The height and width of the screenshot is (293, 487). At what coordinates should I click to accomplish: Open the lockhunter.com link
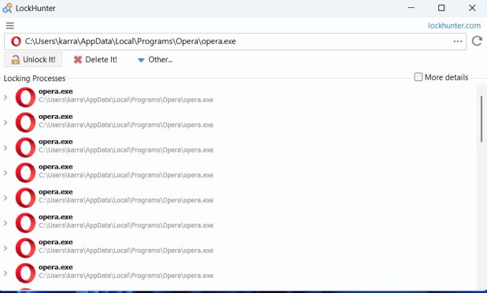point(454,26)
